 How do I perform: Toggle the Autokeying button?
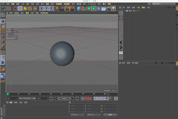pos(90,99)
